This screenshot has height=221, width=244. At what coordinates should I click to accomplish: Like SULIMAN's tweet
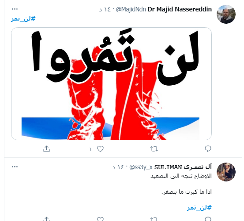click(100, 219)
